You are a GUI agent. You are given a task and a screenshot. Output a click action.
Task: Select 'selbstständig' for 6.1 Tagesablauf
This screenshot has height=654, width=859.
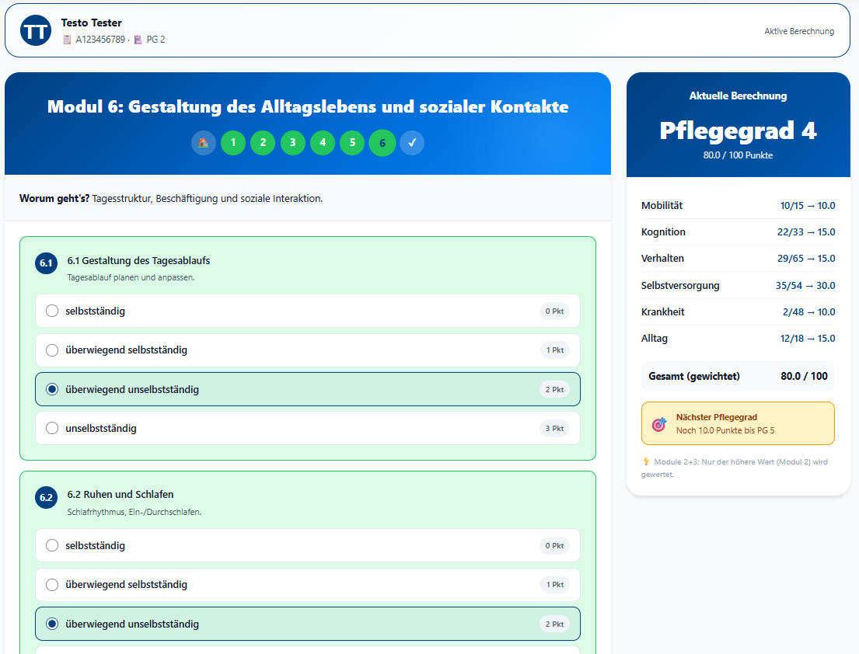(x=52, y=311)
